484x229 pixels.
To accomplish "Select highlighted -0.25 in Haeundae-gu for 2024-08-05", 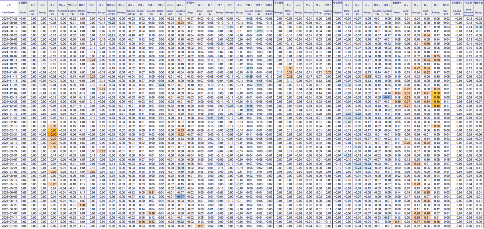I will coord(111,23).
